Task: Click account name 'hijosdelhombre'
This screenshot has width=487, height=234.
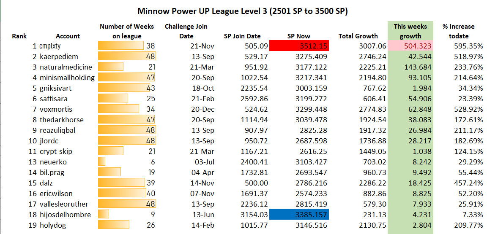Action: click(65, 215)
